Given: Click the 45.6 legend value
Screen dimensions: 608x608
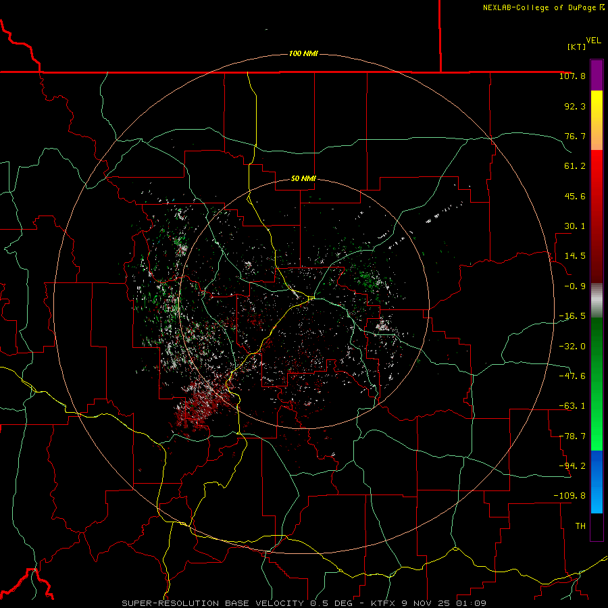Looking at the screenshot, I should click(575, 196).
